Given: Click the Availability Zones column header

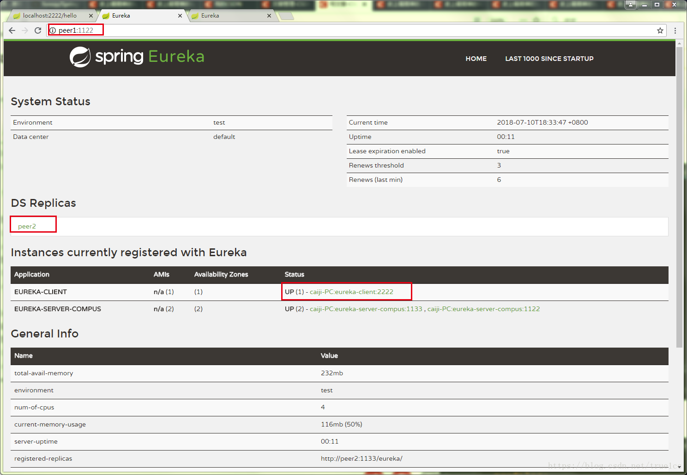Looking at the screenshot, I should click(221, 274).
